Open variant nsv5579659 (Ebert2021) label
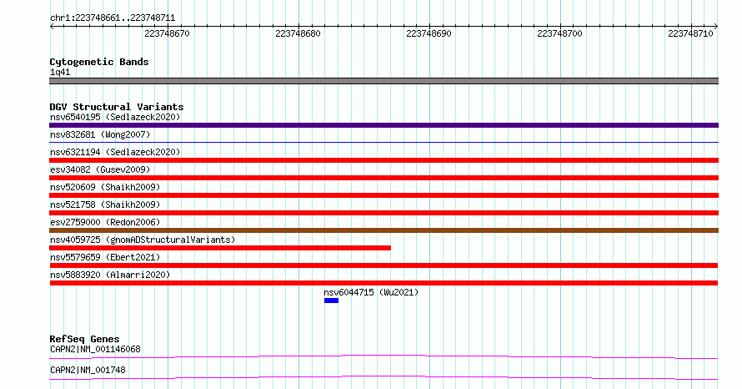This screenshot has height=389, width=742. click(105, 257)
